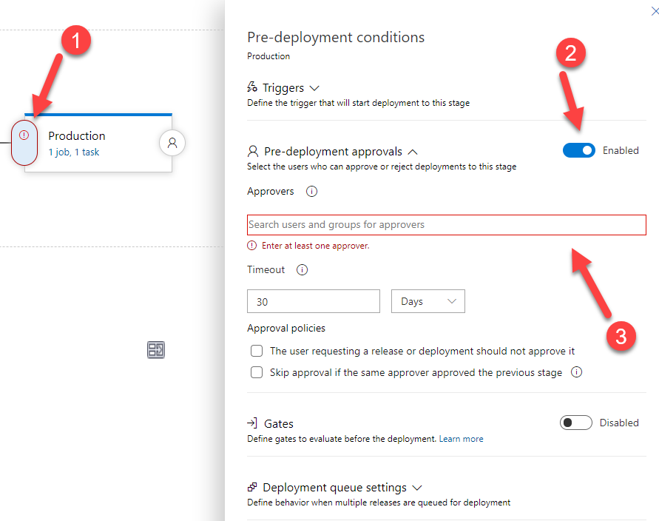This screenshot has width=659, height=521.
Task: Click the info icon next to Timeout
Action: (302, 269)
